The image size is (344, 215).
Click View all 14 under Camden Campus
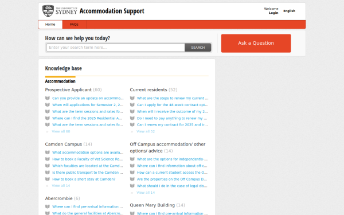click(61, 186)
